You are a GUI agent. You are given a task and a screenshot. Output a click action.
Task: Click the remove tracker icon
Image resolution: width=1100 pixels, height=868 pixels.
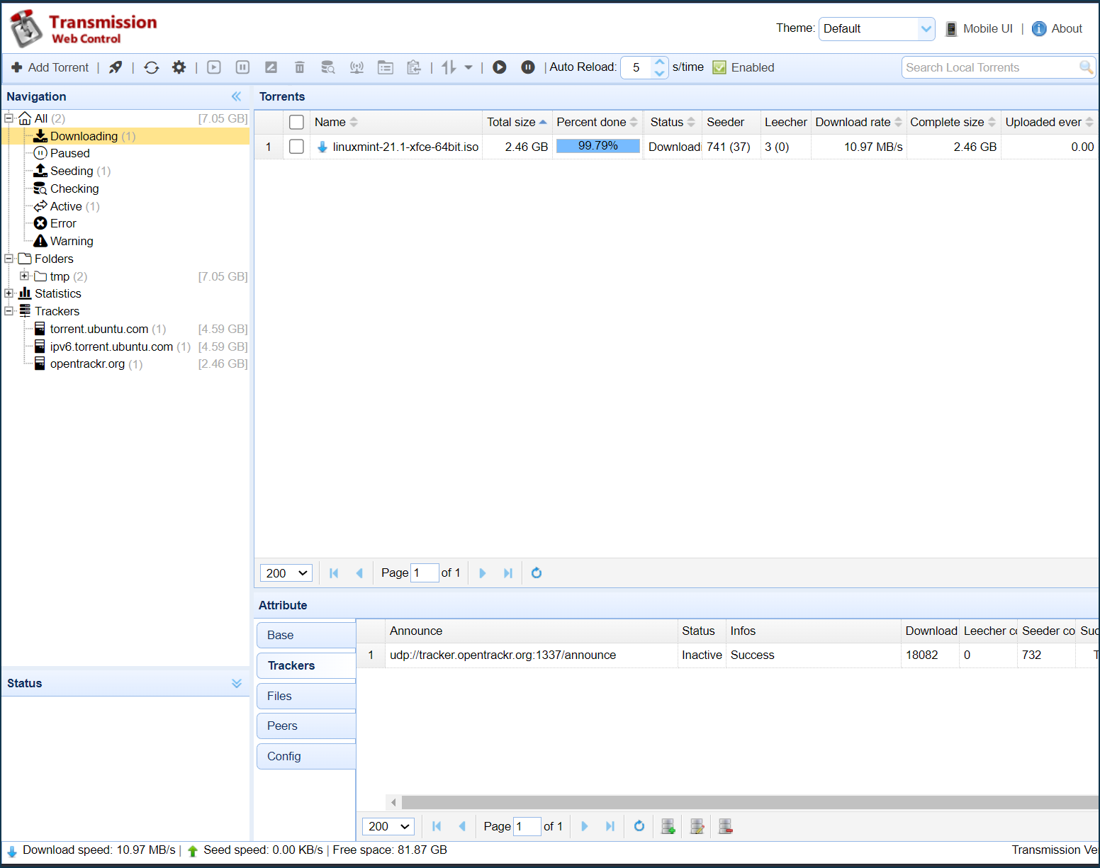tap(726, 826)
